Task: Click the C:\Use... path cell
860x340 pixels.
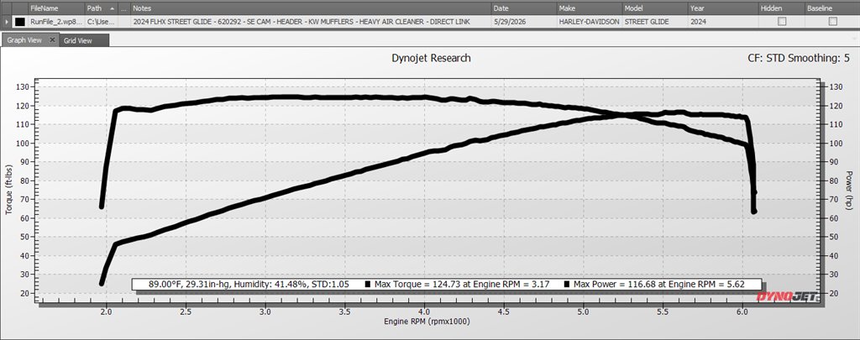Action: pyautogui.click(x=101, y=22)
